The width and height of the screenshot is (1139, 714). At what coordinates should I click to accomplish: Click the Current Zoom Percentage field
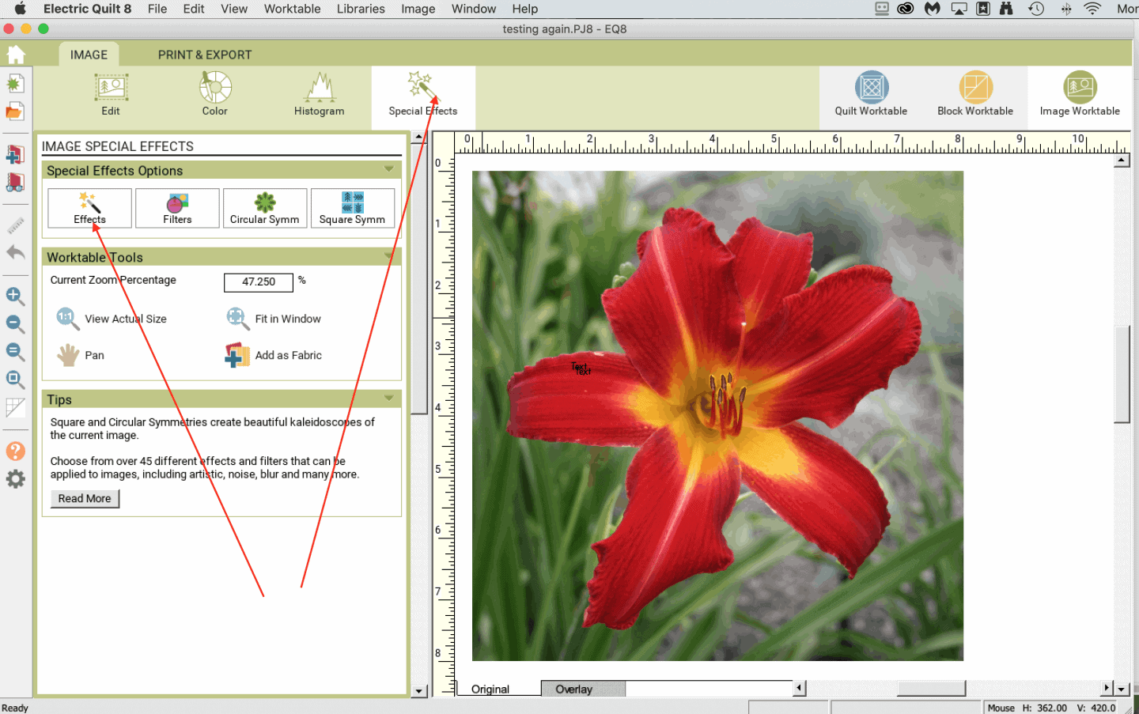[259, 282]
